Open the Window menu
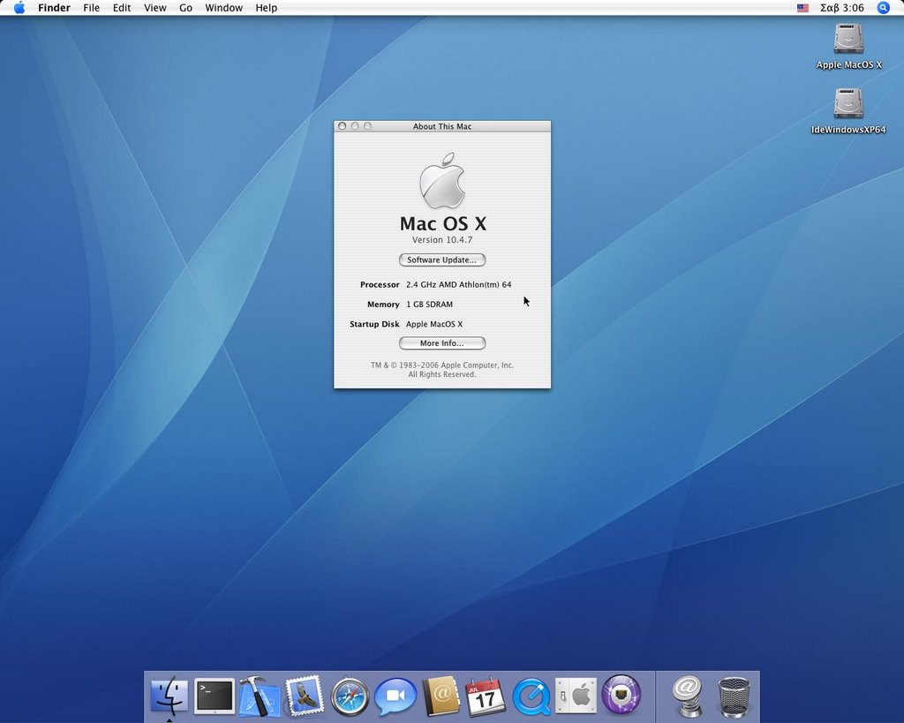Viewport: 904px width, 723px height. point(223,7)
